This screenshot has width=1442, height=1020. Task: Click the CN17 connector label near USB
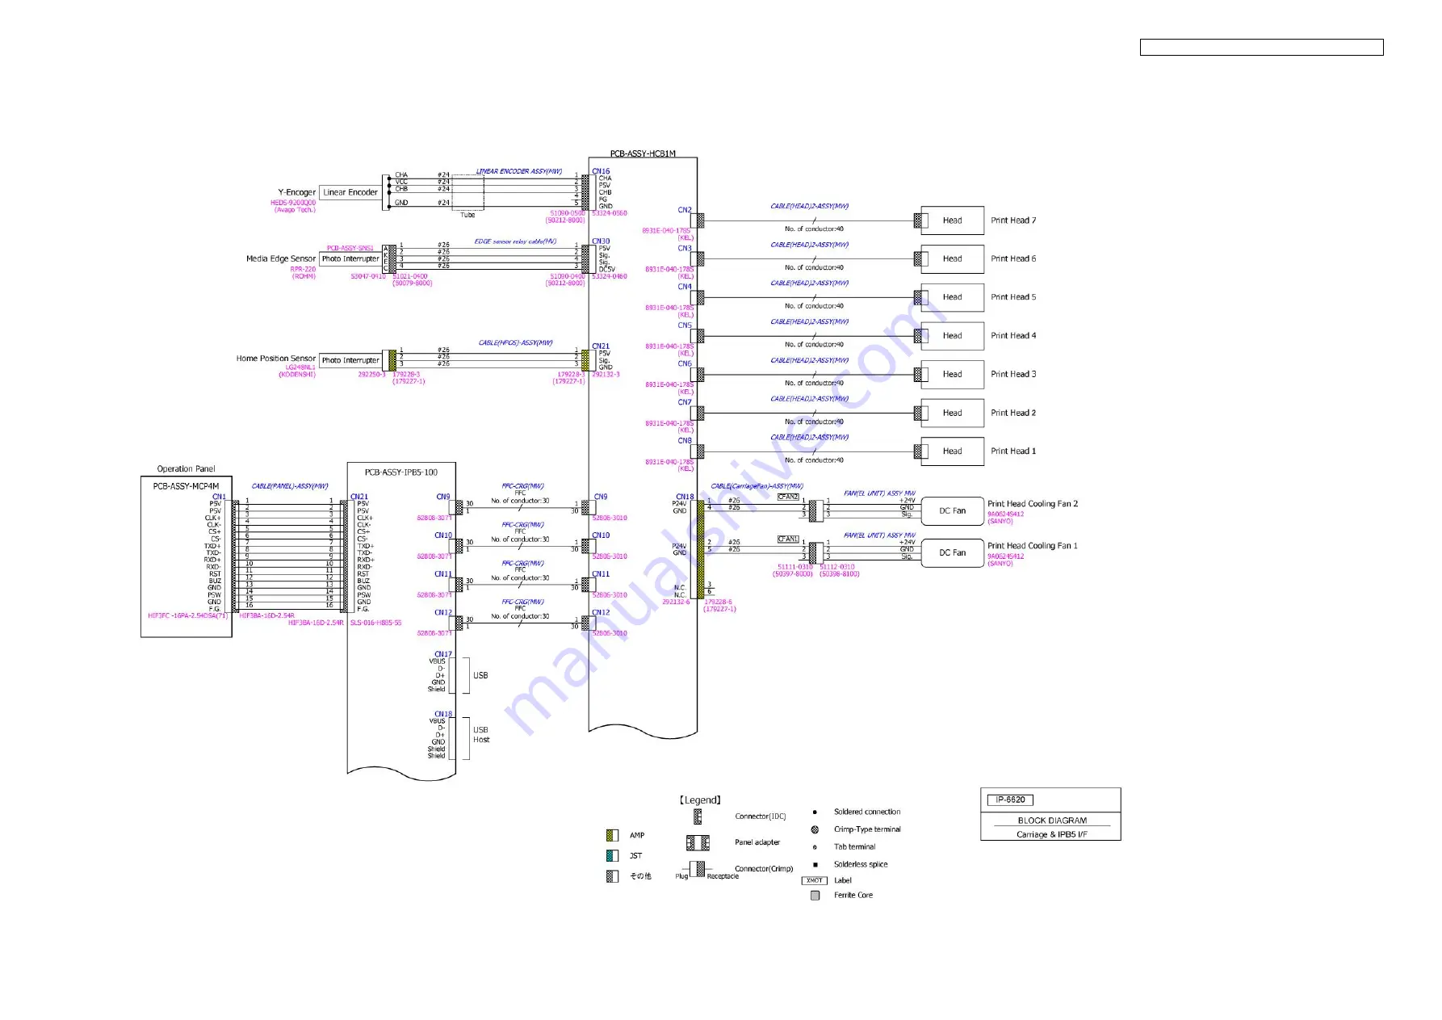click(x=443, y=654)
